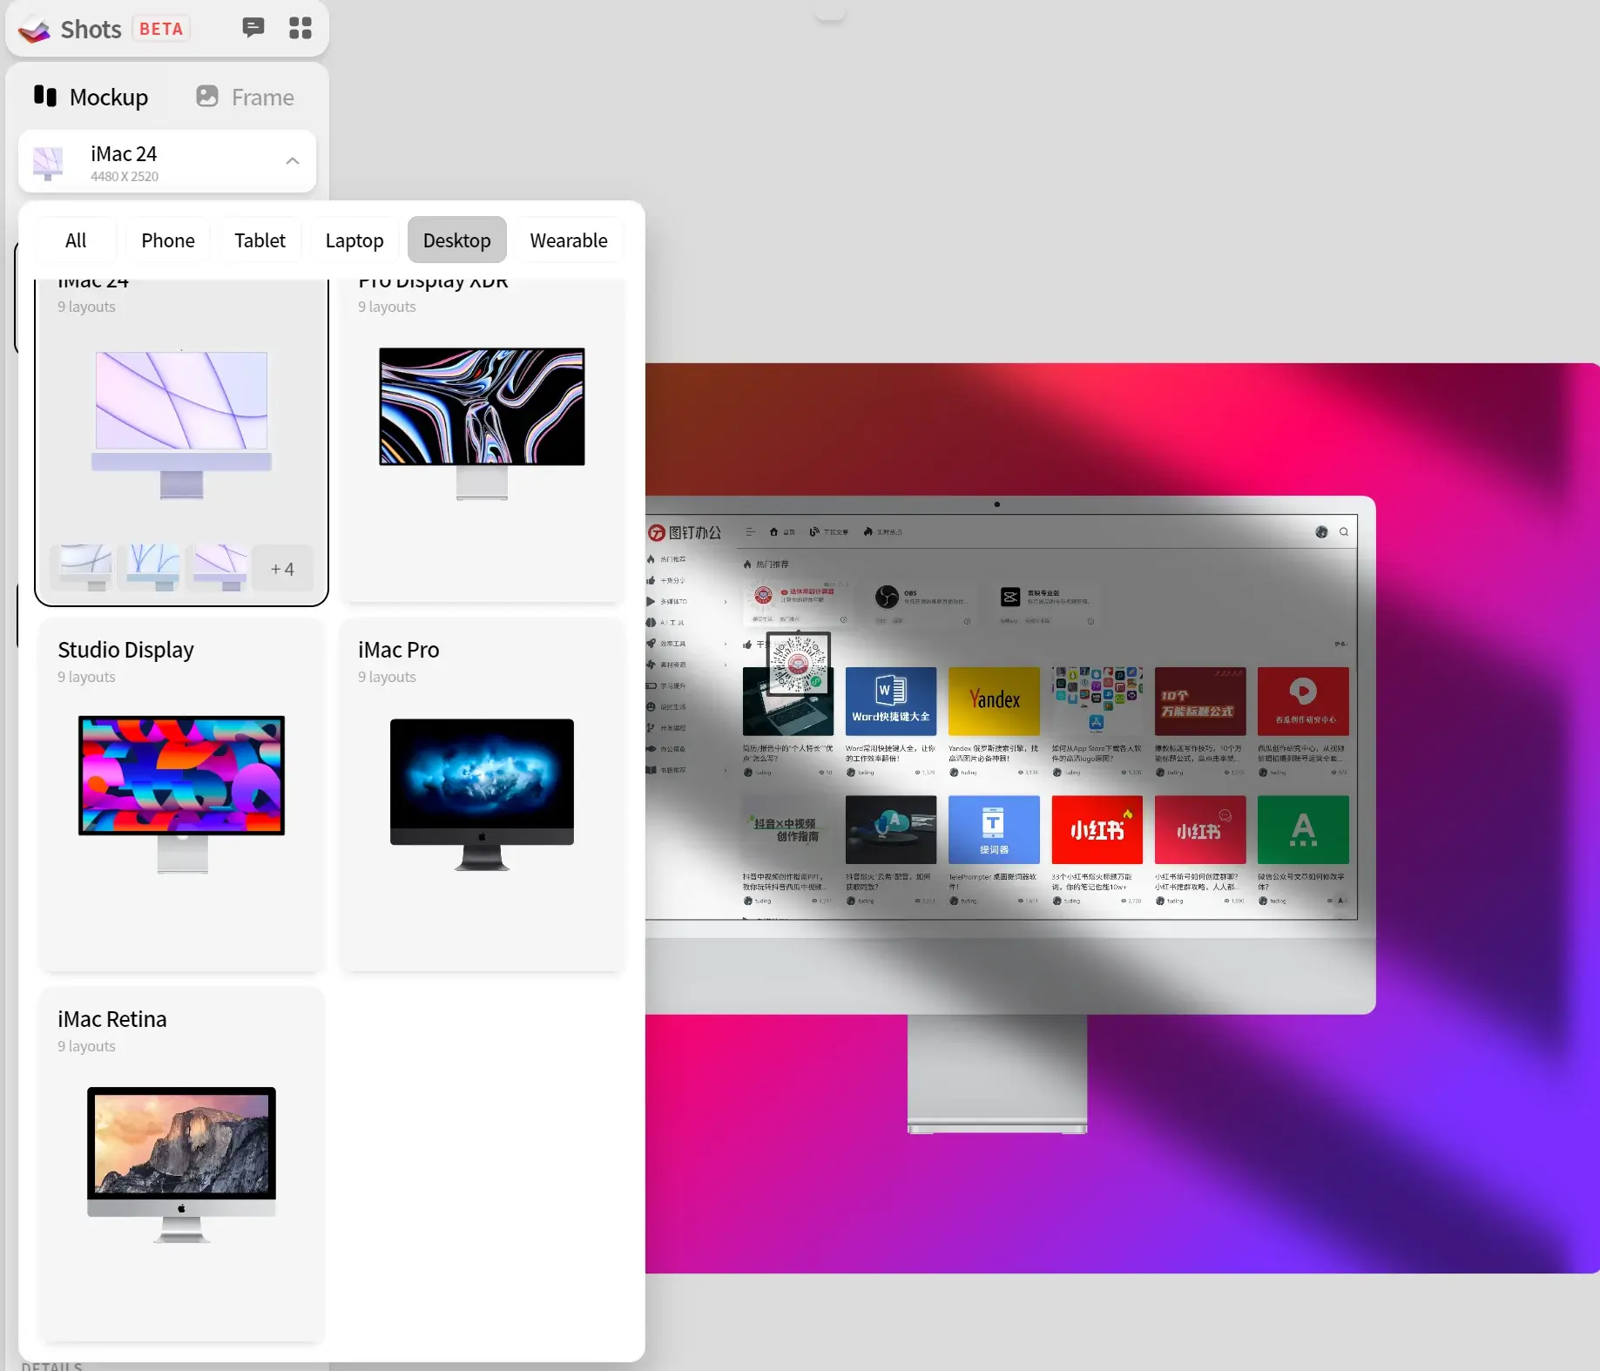This screenshot has height=1371, width=1600.
Task: Click the search icon in mockup screen
Action: click(x=1344, y=531)
